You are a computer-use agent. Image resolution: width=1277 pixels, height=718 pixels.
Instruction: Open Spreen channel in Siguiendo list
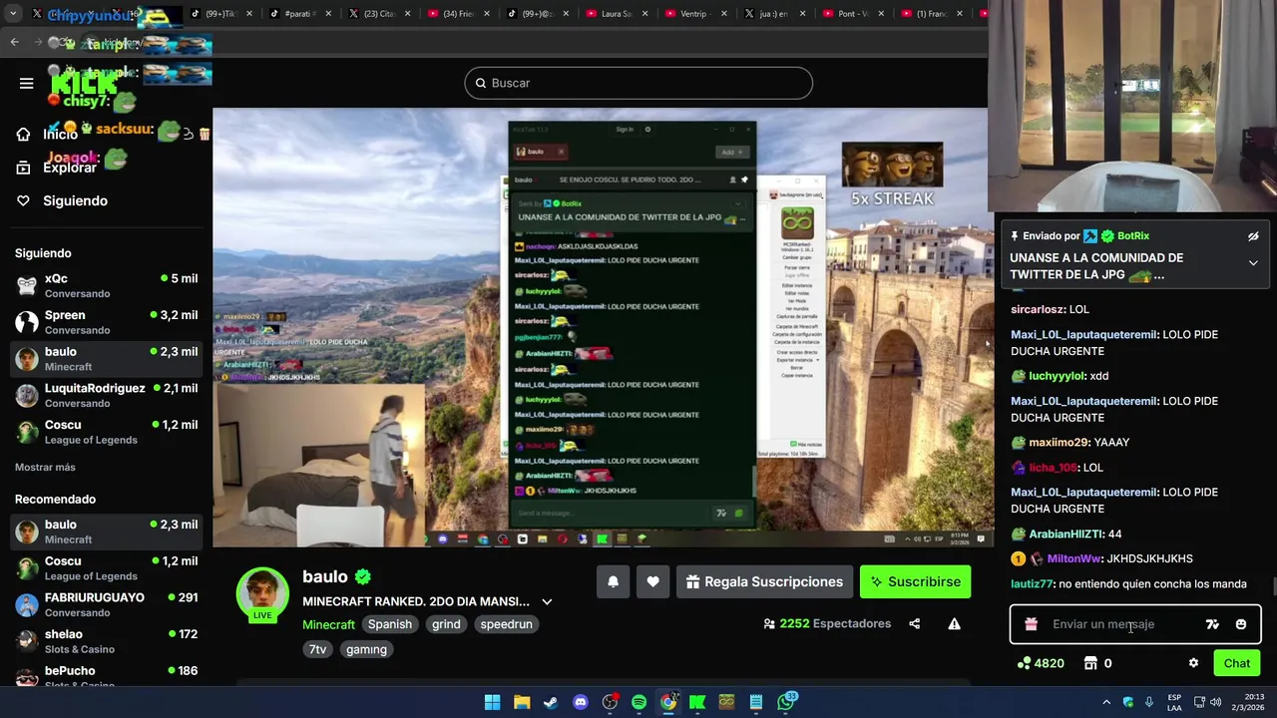tap(108, 322)
